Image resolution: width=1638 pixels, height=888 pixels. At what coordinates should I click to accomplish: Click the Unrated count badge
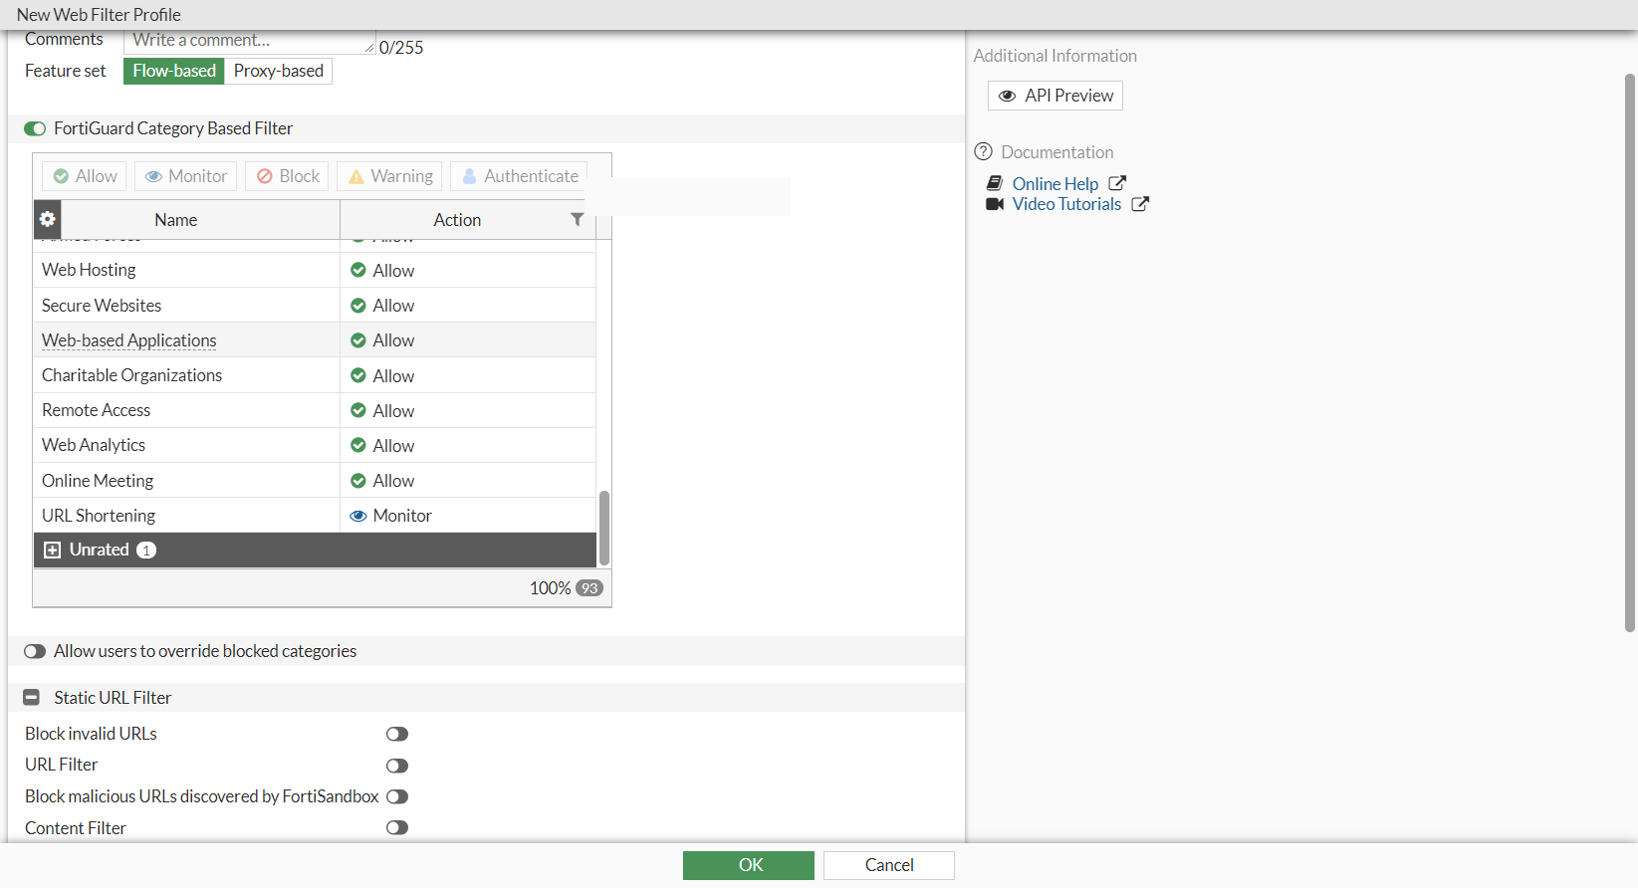(x=146, y=551)
